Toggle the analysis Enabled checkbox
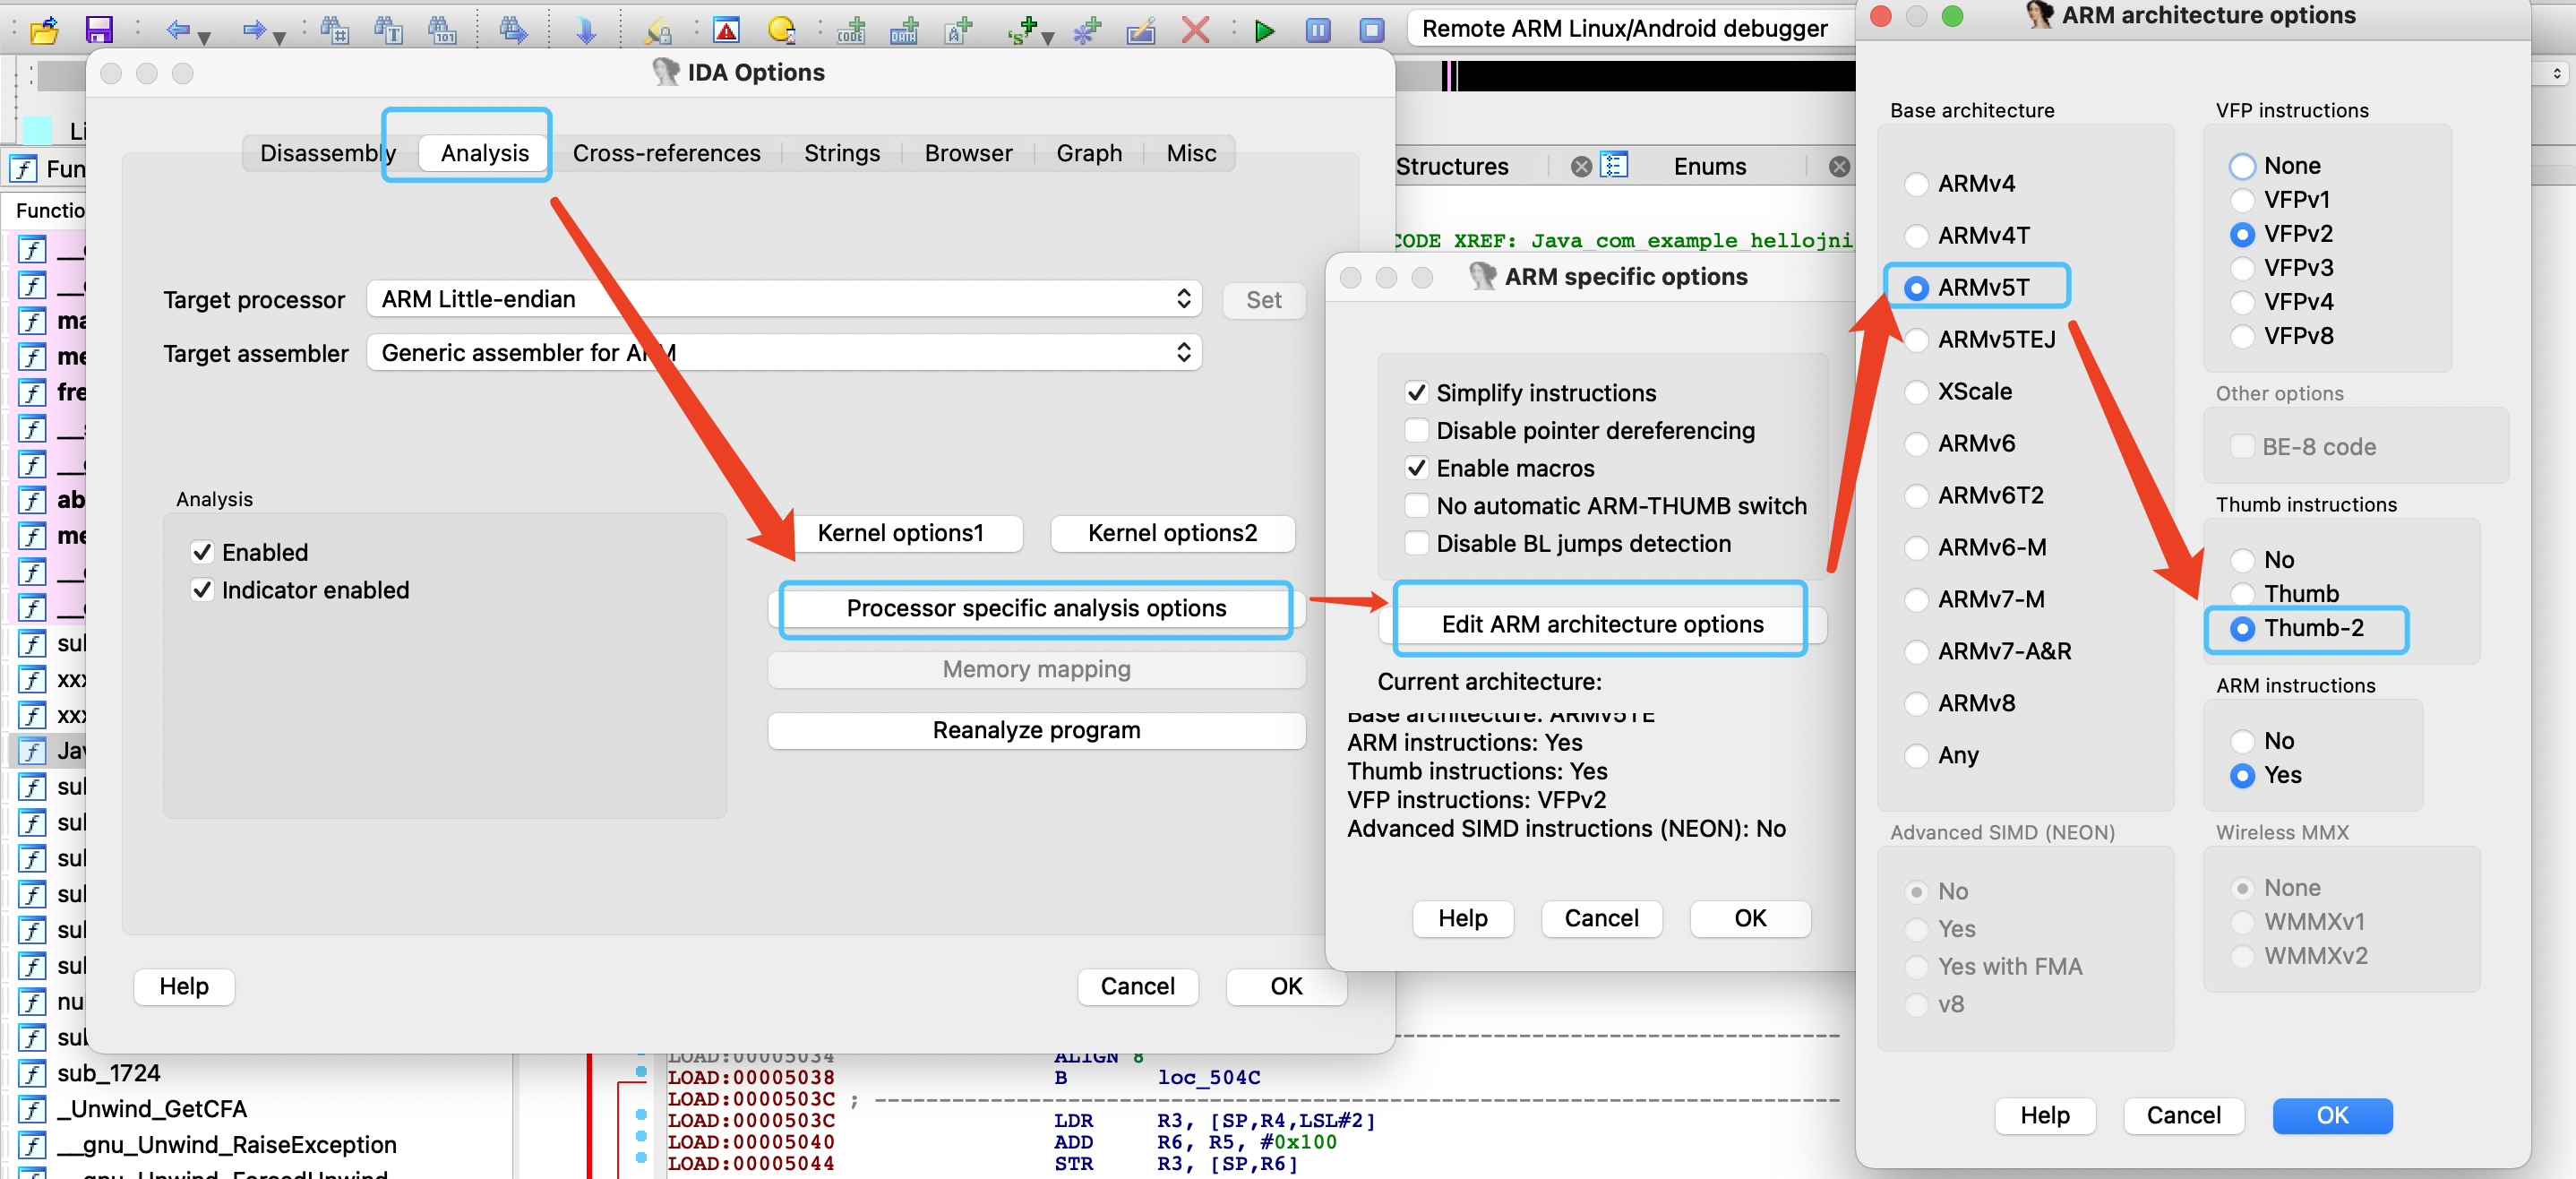Screen dimensions: 2576x1179 pyautogui.click(x=202, y=552)
